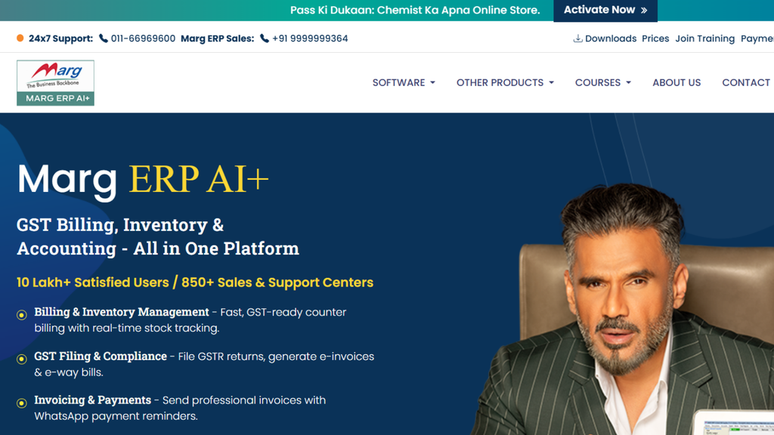
Task: Open the ABOUT US page
Action: tap(676, 82)
